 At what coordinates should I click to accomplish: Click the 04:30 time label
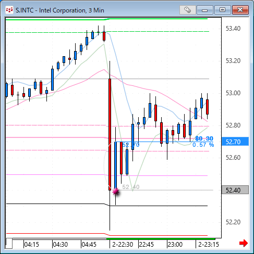tap(60, 245)
